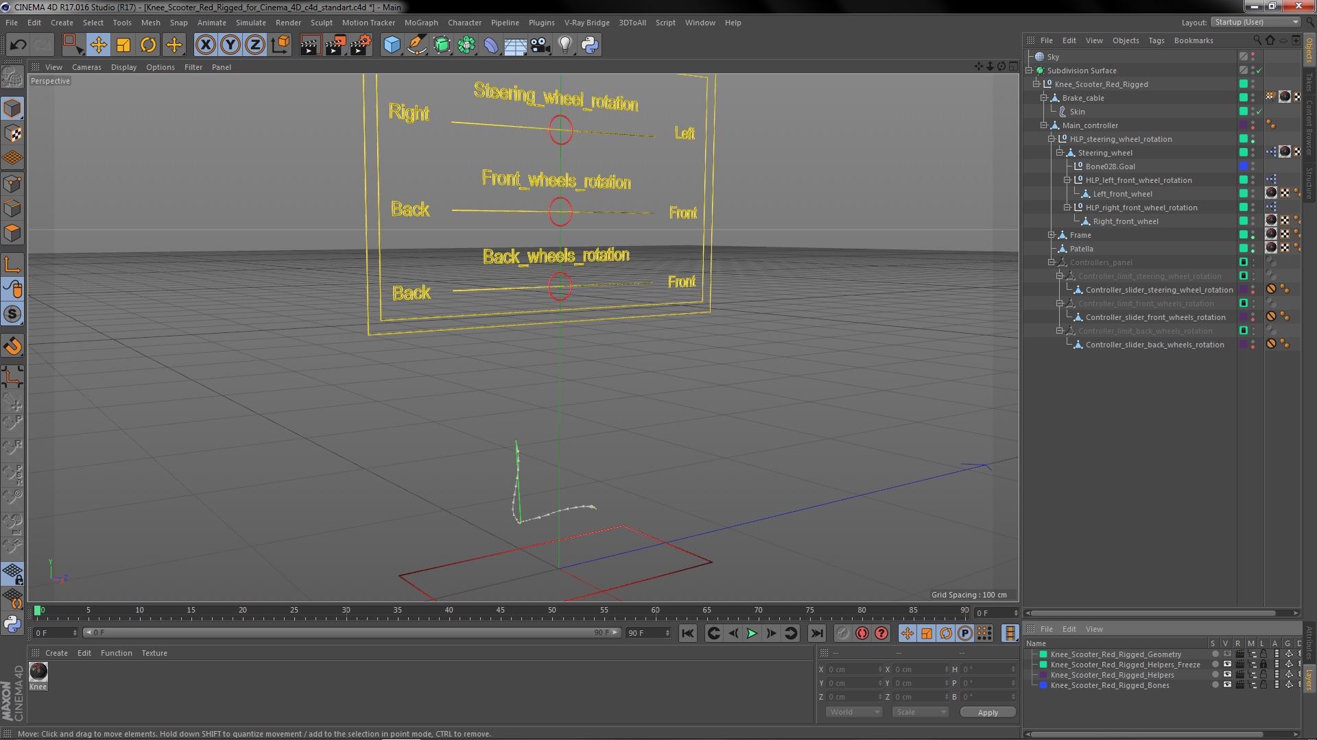Toggle Y axis lock icon
Viewport: 1317px width, 740px height.
pyautogui.click(x=230, y=45)
